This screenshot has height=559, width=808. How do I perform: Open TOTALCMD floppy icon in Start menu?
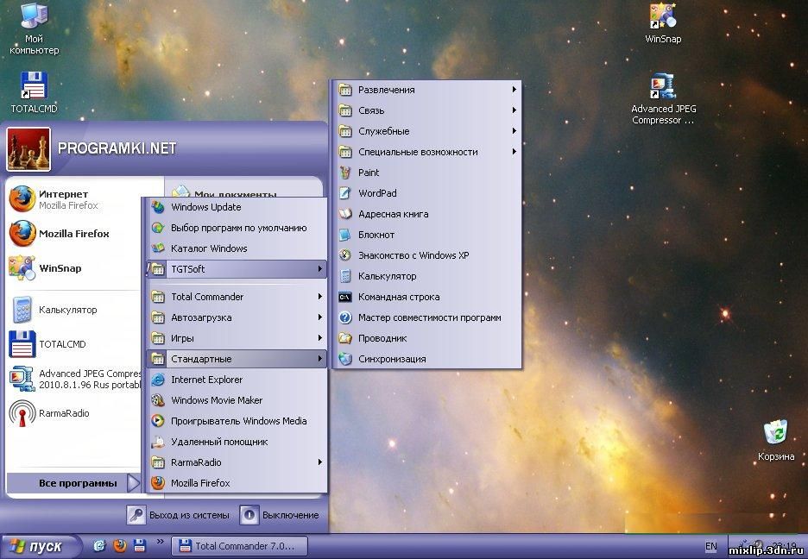coord(22,344)
